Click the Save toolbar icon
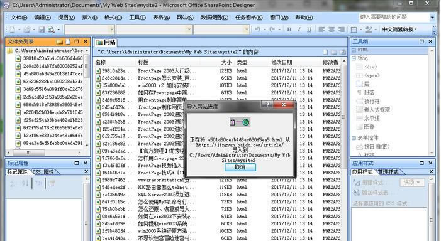Screen dimensions: 441x241 tap(42, 29)
